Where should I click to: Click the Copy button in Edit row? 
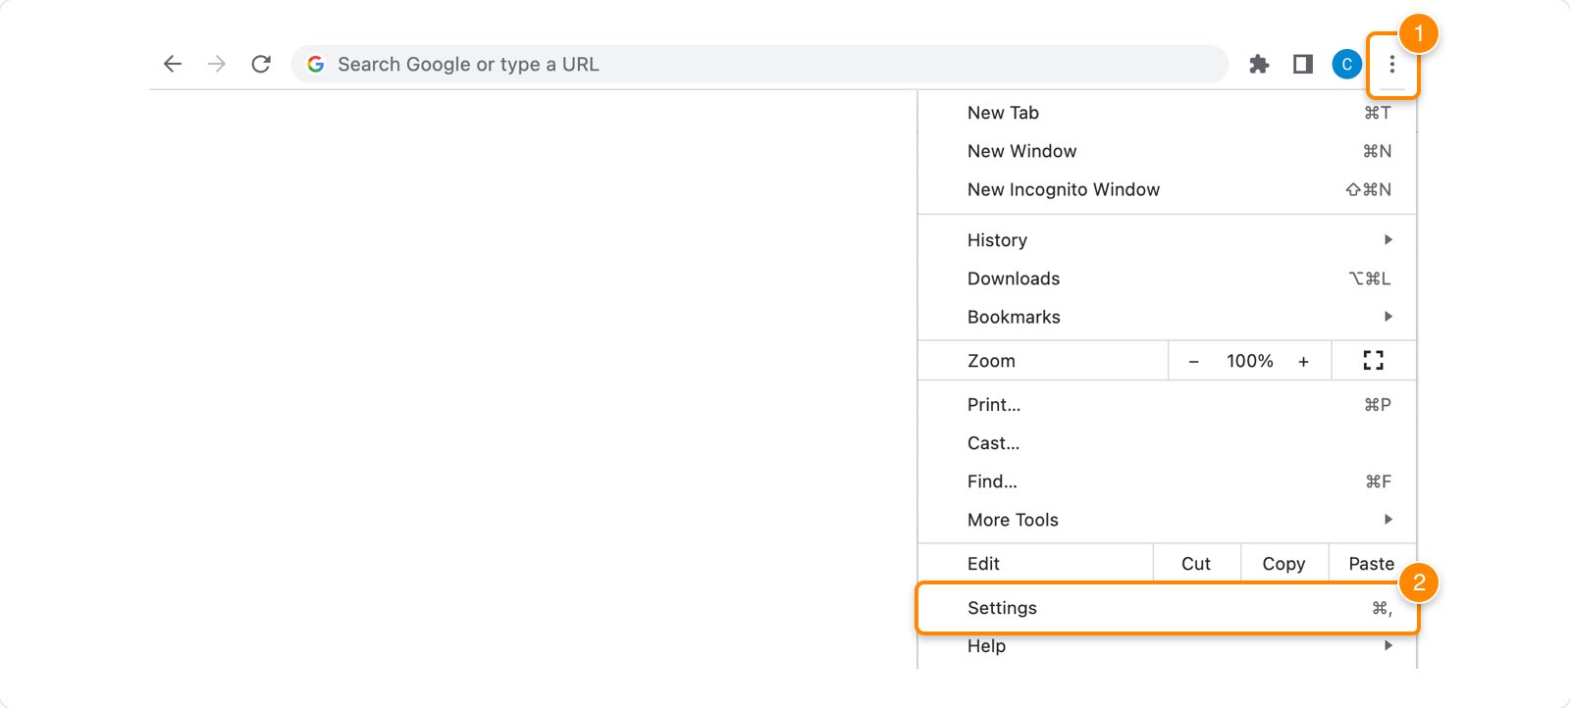1283,564
